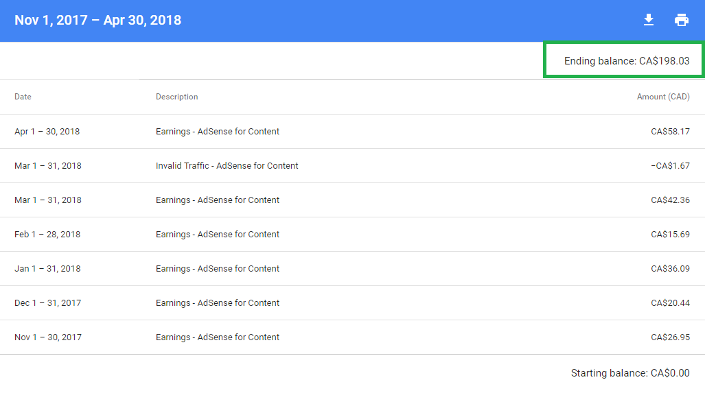This screenshot has height=393, width=705.
Task: Open Dec 1 – 31, 2017 earnings entry
Action: (x=353, y=303)
